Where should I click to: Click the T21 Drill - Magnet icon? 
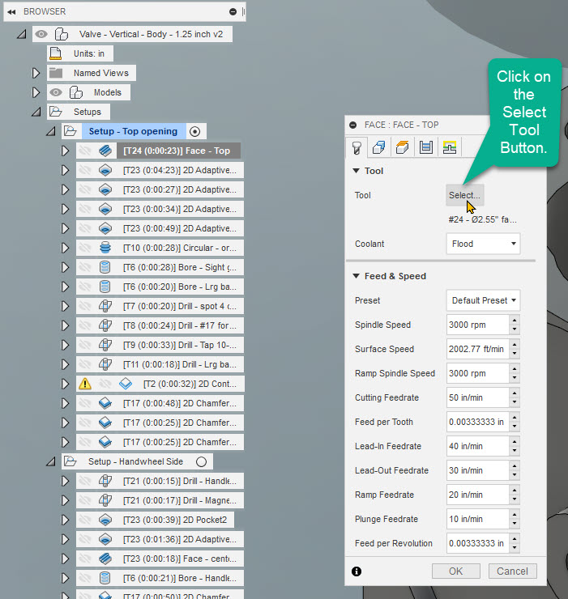click(x=105, y=500)
